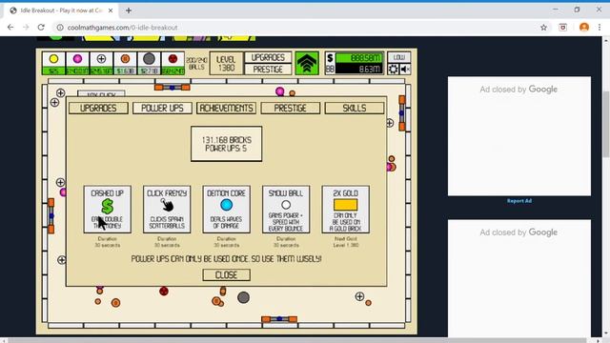Mute the game sound speaker

click(x=405, y=70)
